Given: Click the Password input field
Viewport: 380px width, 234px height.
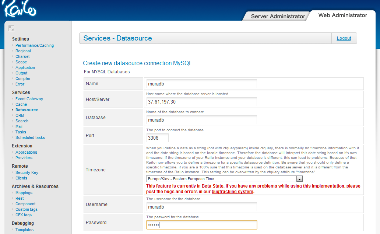Looking at the screenshot, I should pos(201,225).
